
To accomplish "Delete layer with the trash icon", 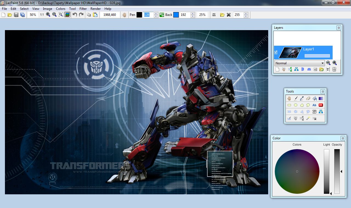I will (334, 70).
